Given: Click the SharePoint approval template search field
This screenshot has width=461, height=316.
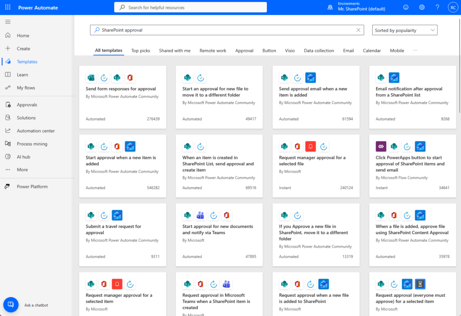Looking at the screenshot, I should 227,30.
